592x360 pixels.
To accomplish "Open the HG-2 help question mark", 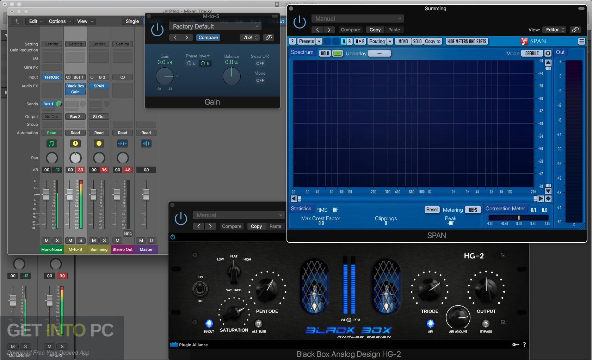I will (524, 345).
